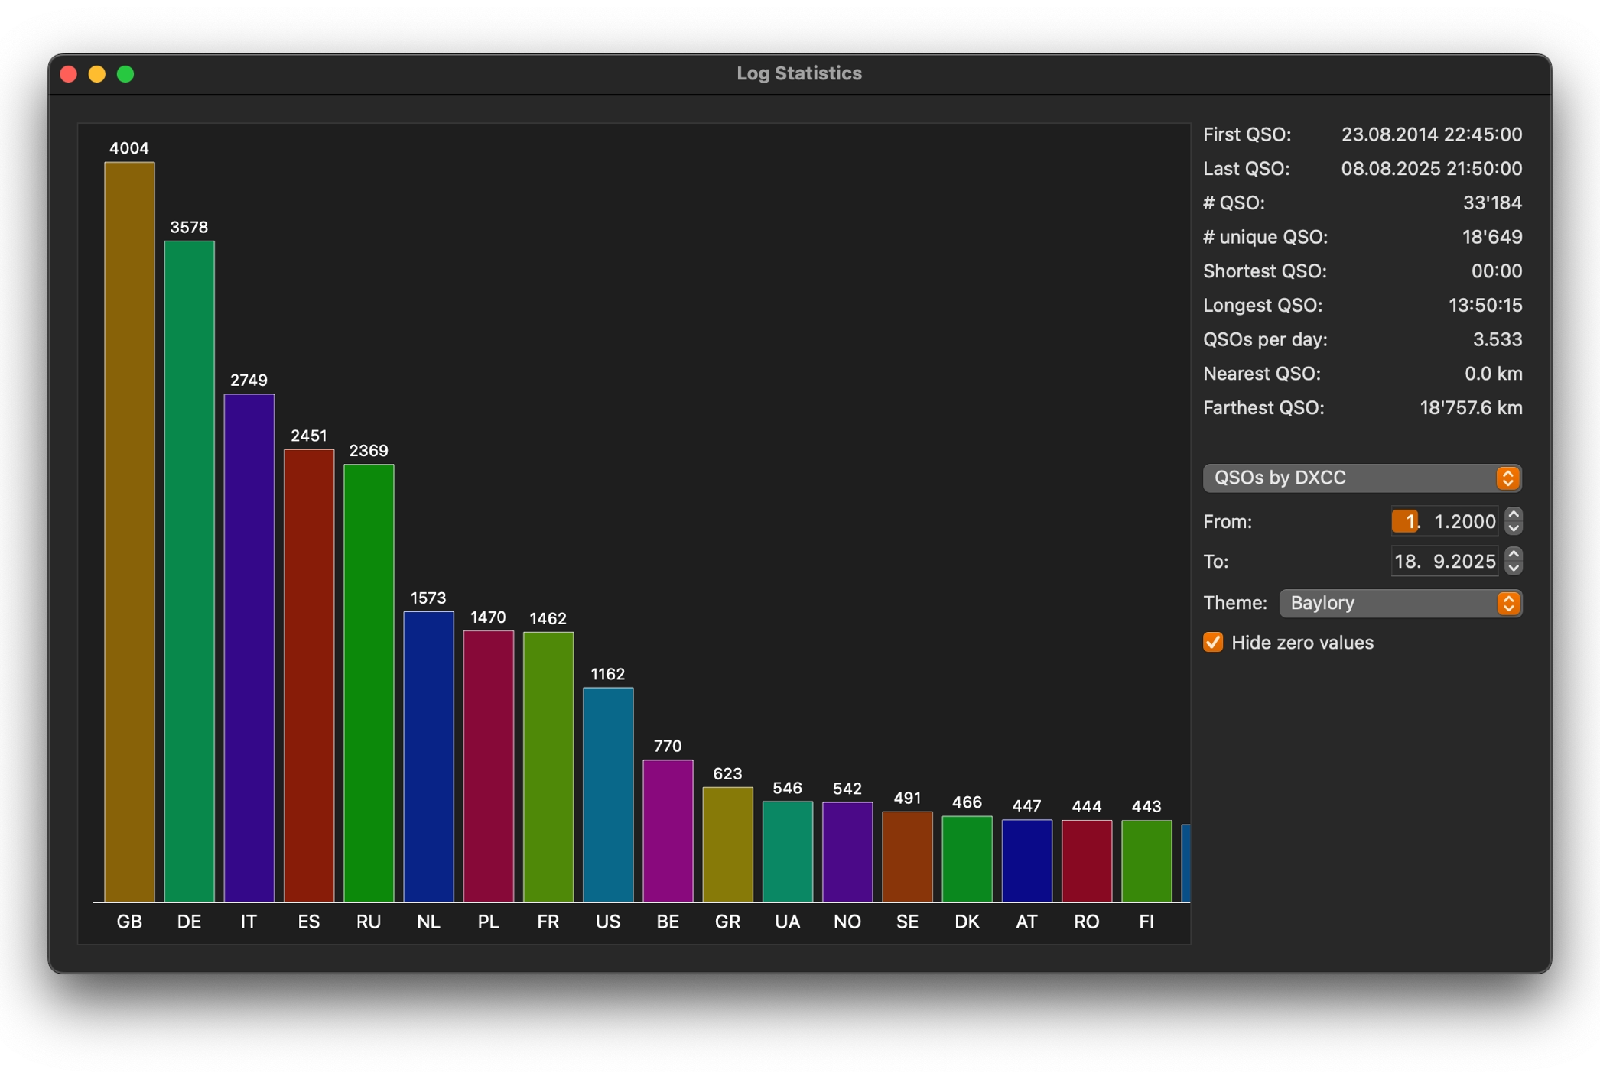
Task: Click the RO bar in the chart
Action: pyautogui.click(x=1087, y=861)
